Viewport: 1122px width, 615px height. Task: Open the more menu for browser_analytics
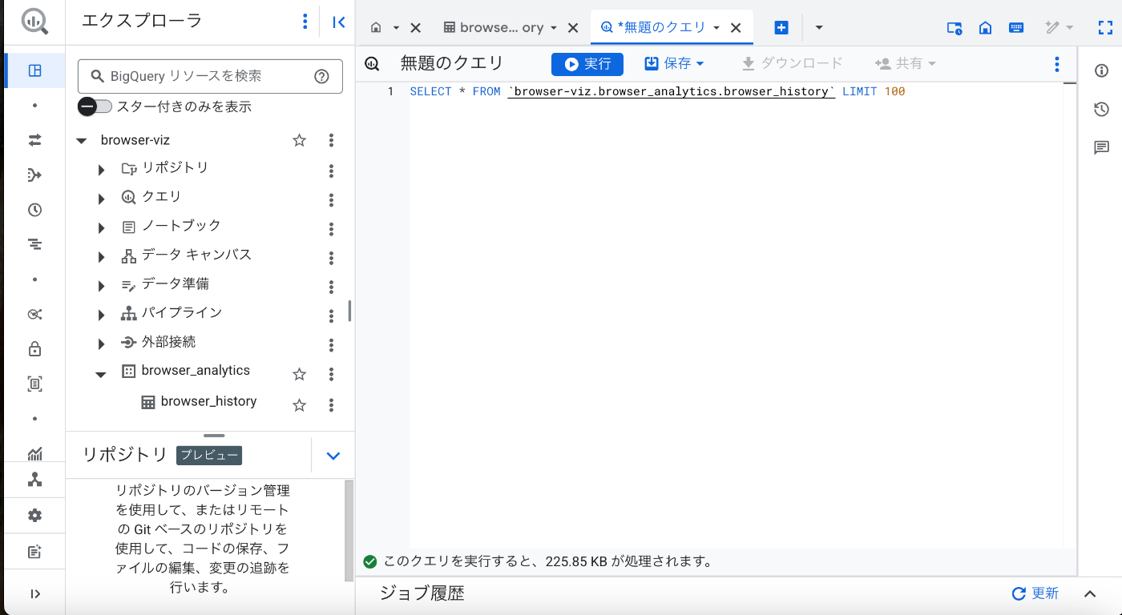(x=331, y=374)
